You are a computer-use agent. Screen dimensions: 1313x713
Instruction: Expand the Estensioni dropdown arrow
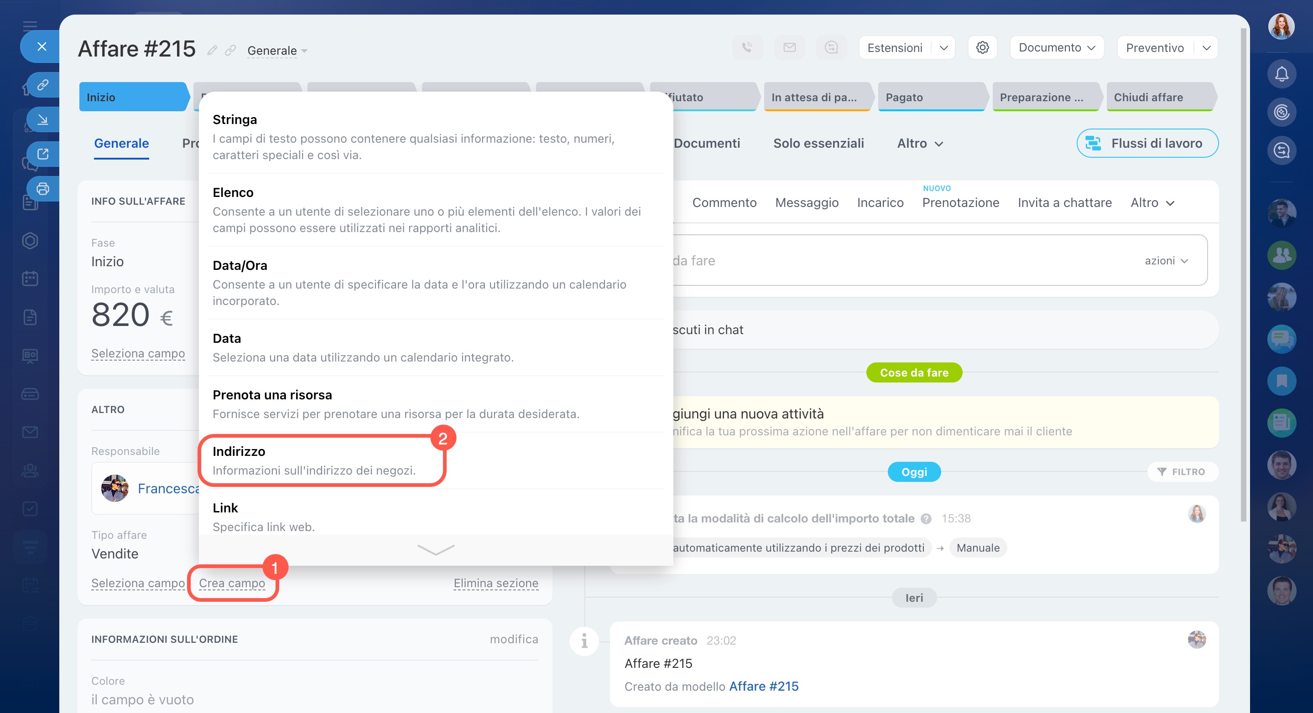[943, 48]
